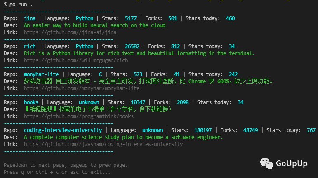
Task: Open the willmcgugan/rich GitHub link
Action: (76, 60)
